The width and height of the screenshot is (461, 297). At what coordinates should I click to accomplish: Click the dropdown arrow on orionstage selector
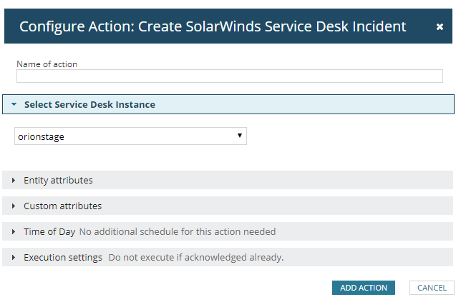click(x=240, y=136)
